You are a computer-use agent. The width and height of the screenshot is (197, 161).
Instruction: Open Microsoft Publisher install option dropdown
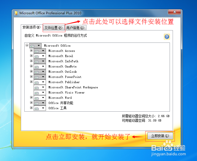pyautogui.click(x=40, y=82)
